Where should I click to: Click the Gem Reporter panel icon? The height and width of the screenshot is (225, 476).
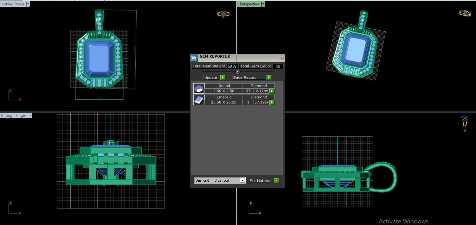click(194, 58)
